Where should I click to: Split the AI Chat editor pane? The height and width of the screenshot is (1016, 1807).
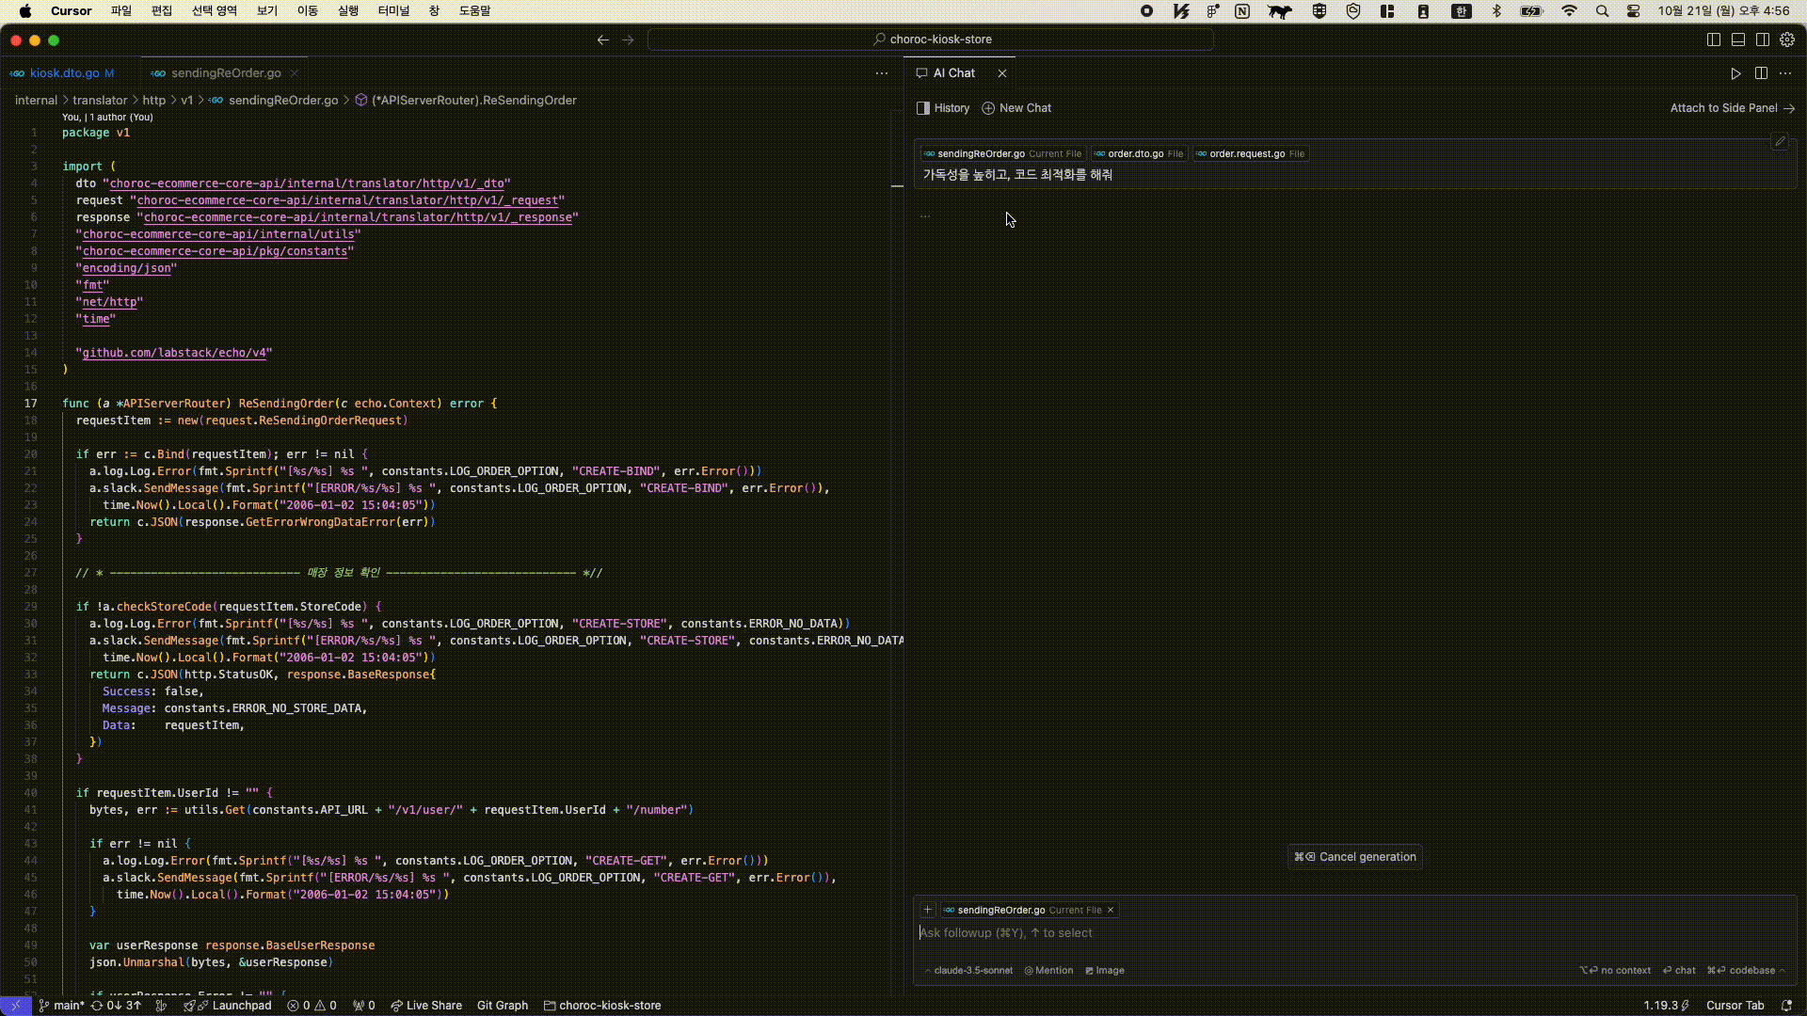(x=1761, y=73)
